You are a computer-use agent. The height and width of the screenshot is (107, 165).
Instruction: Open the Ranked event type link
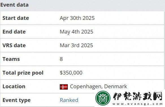pos(69,100)
